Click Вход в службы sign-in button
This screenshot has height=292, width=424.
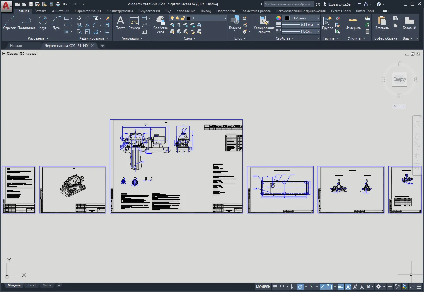tap(338, 4)
